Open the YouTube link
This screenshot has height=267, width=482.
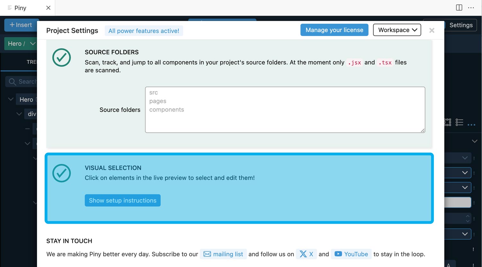pyautogui.click(x=351, y=254)
